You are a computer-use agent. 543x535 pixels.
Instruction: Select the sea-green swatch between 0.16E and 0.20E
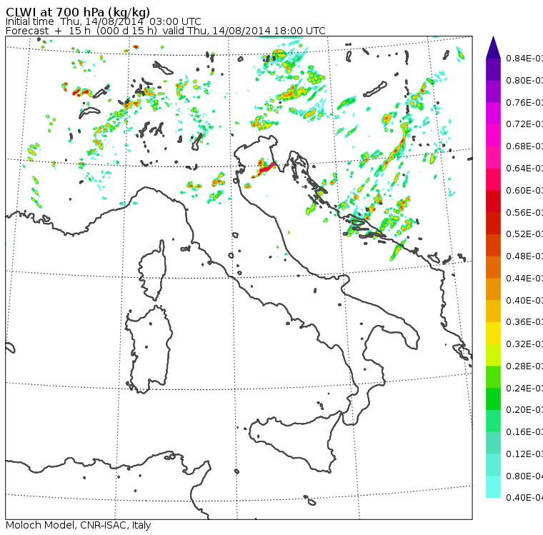[x=493, y=421]
